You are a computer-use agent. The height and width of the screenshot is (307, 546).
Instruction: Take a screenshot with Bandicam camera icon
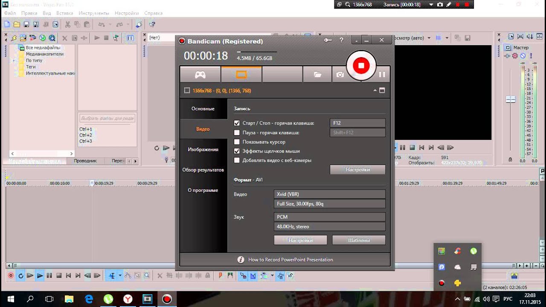(340, 75)
